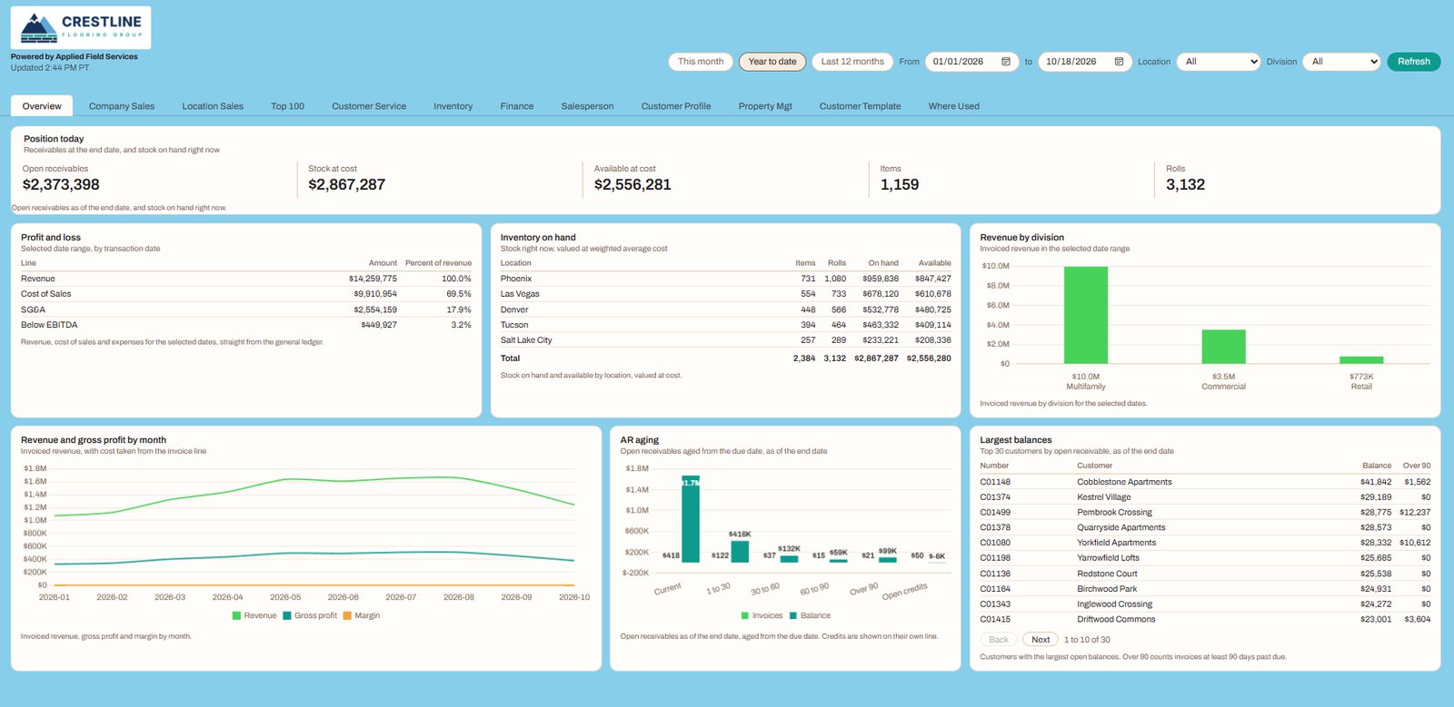Open calendar icon in the From date field
The image size is (1454, 707).
click(x=1006, y=62)
